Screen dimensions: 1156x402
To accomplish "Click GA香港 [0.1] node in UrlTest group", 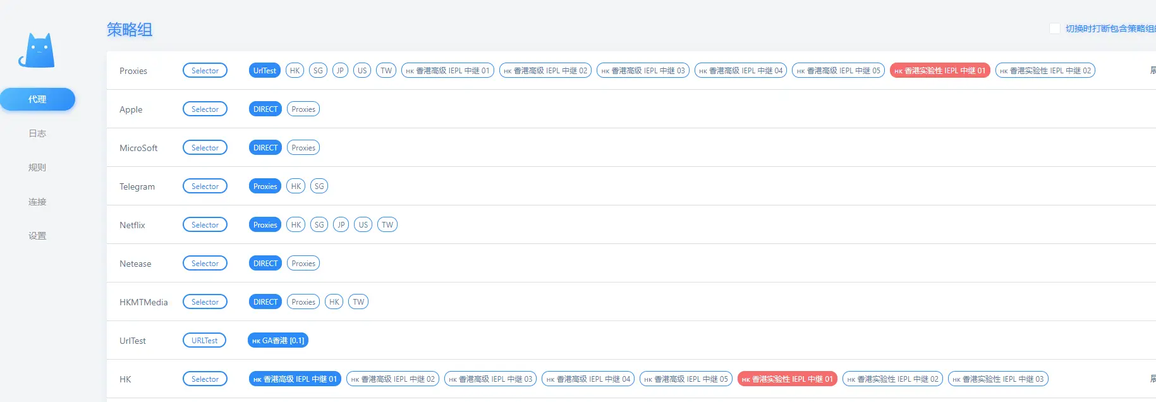I will [278, 341].
